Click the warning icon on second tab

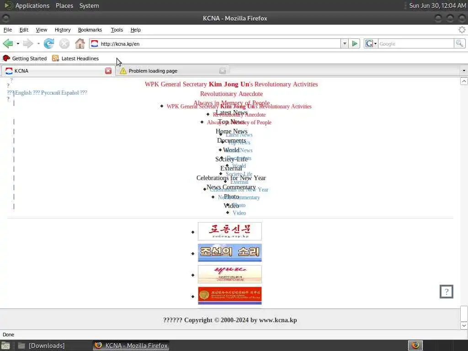[123, 71]
